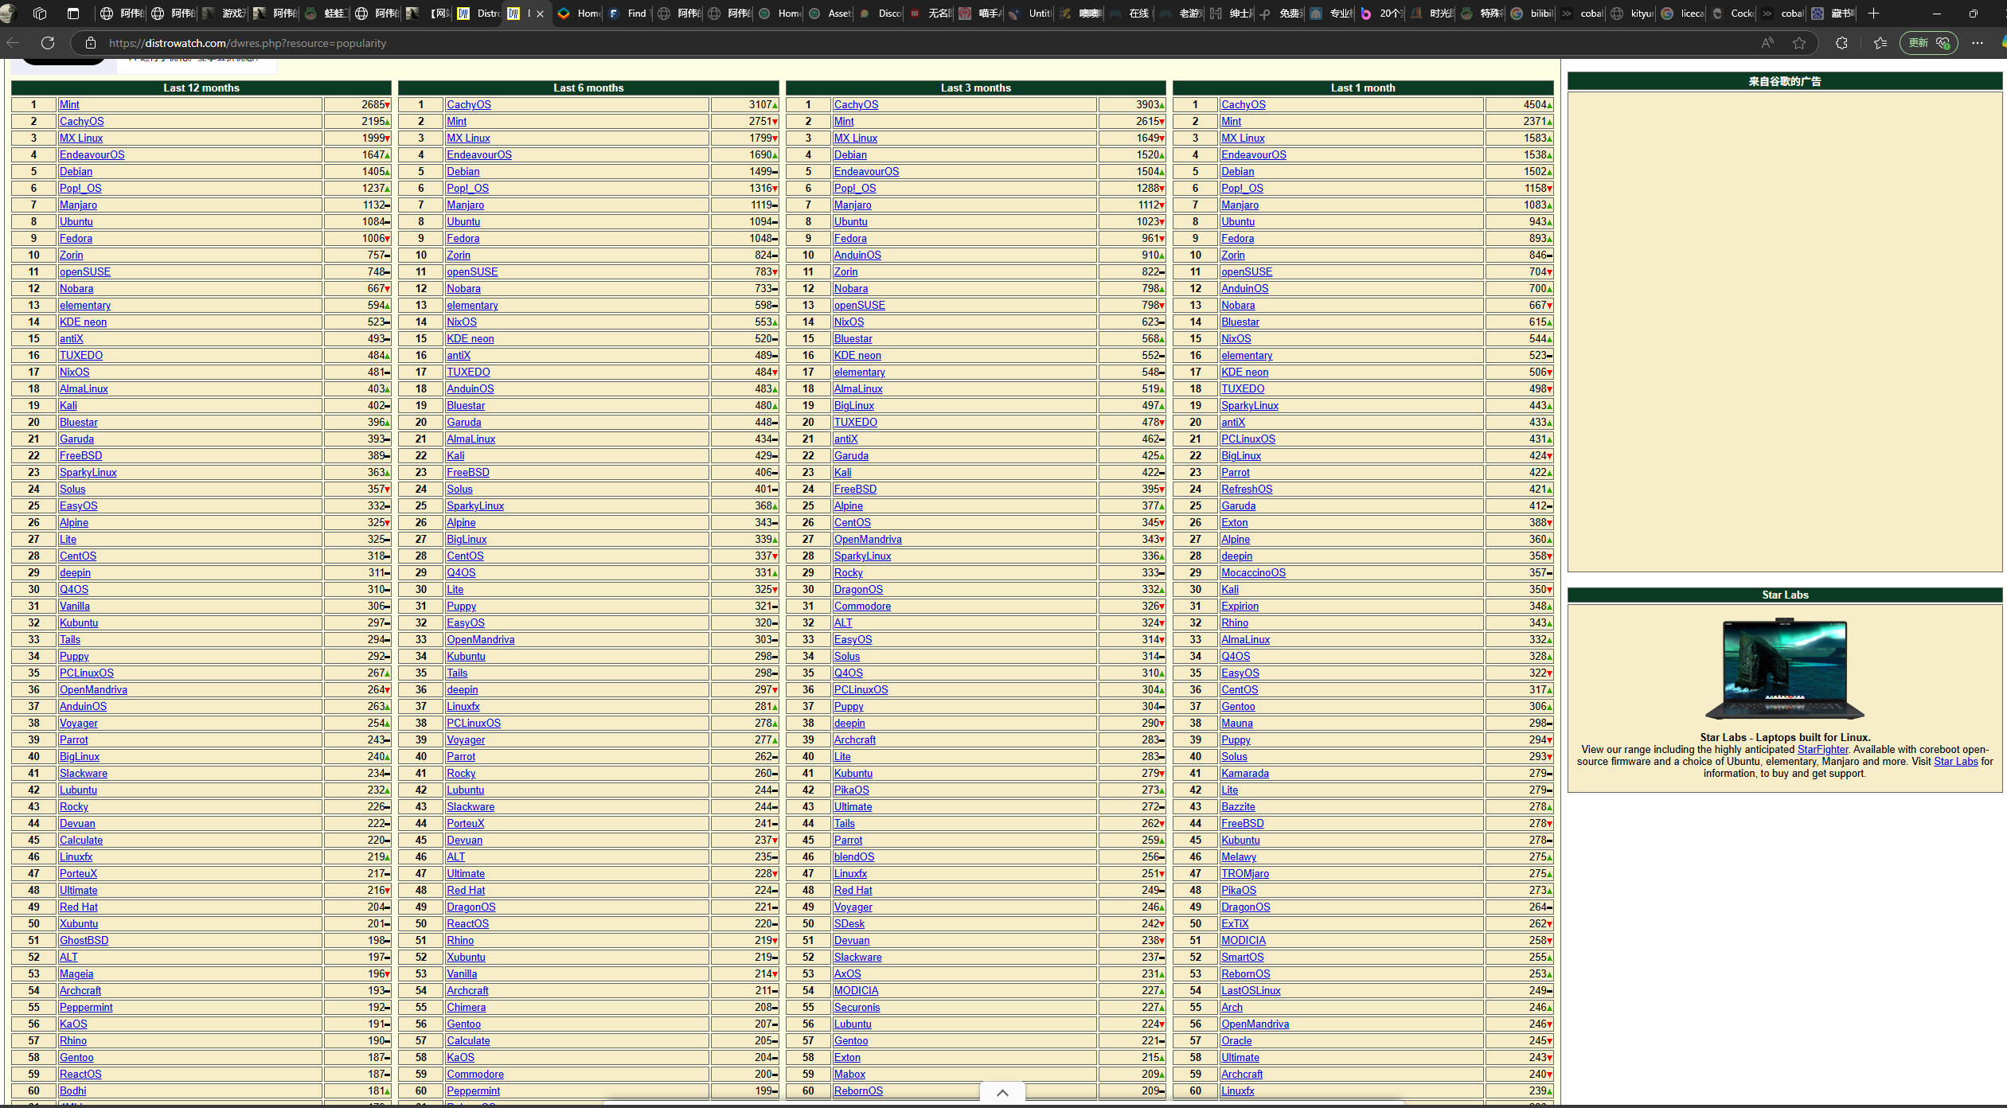
Task: Switch to the 游戏 tab
Action: point(225,14)
